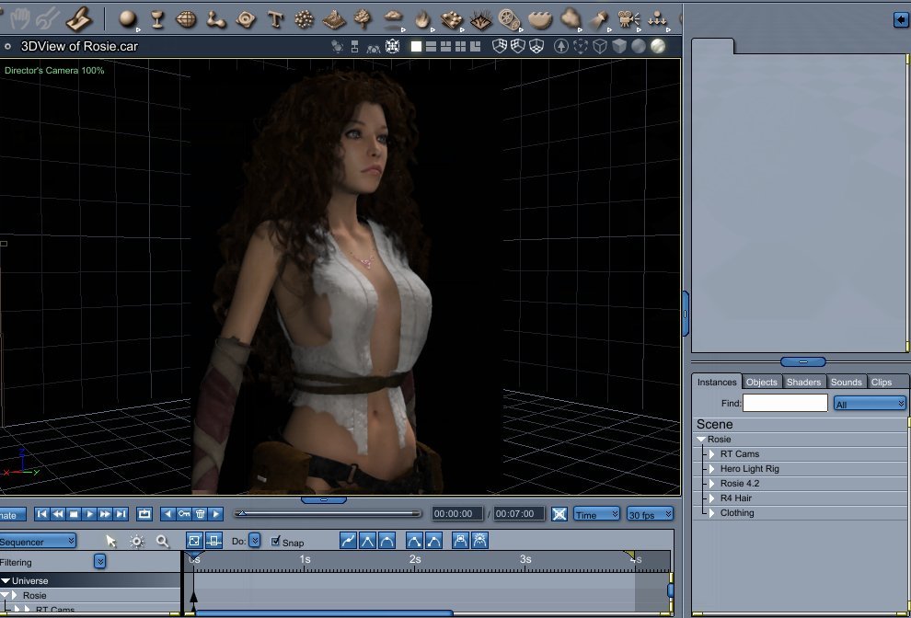This screenshot has width=911, height=618.
Task: Switch to single-view layout
Action: [x=416, y=47]
